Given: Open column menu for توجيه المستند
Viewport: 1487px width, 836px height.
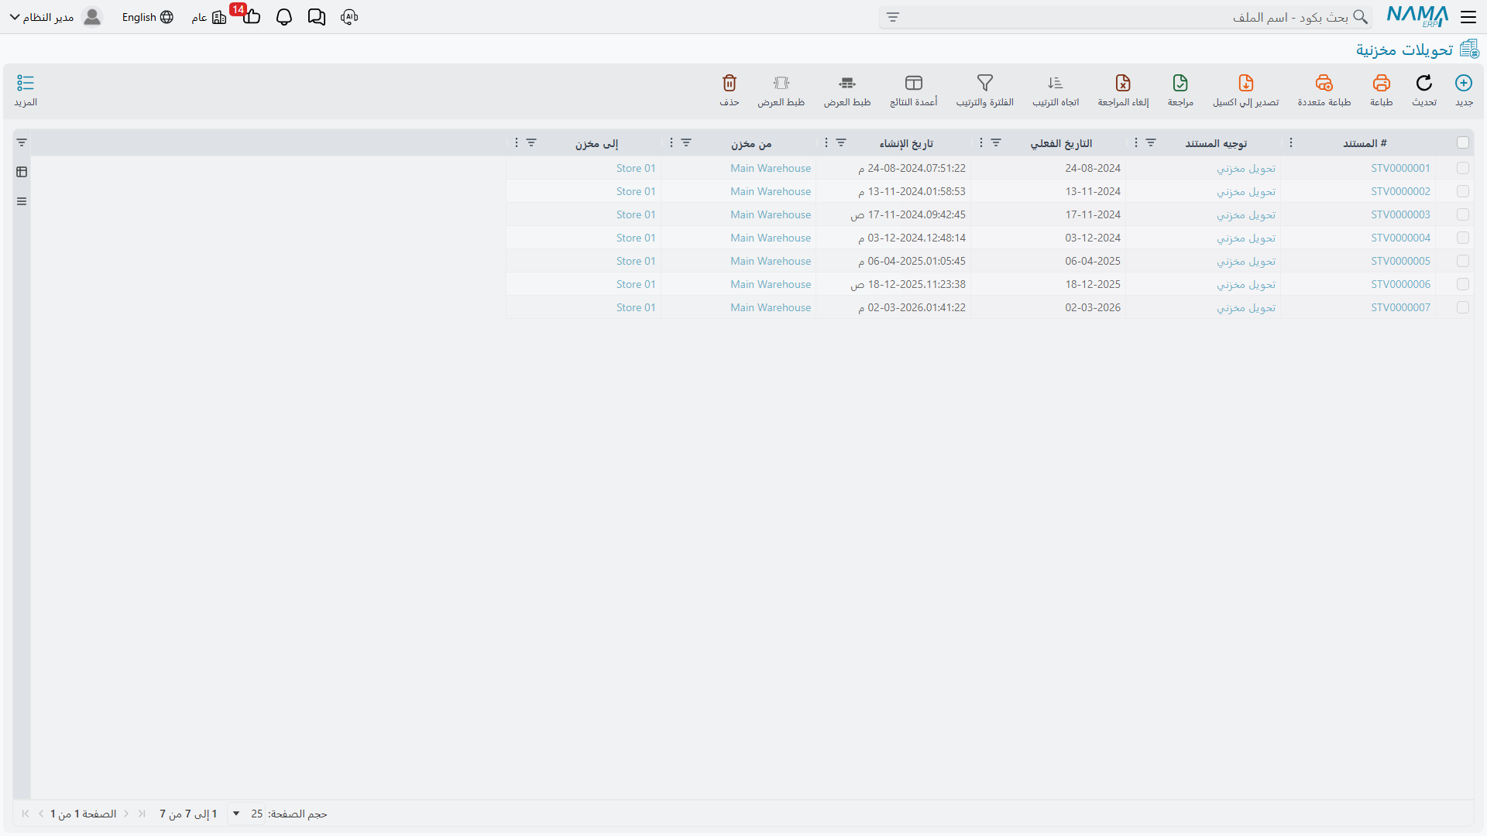Looking at the screenshot, I should click(x=1135, y=142).
